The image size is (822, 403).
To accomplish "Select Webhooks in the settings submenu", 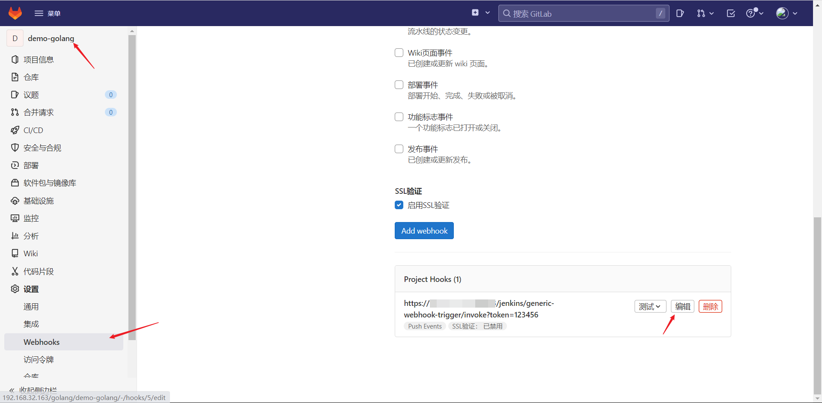I will click(64, 342).
